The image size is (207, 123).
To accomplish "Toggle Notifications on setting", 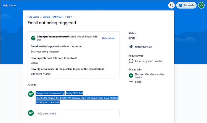I will [x=143, y=47].
